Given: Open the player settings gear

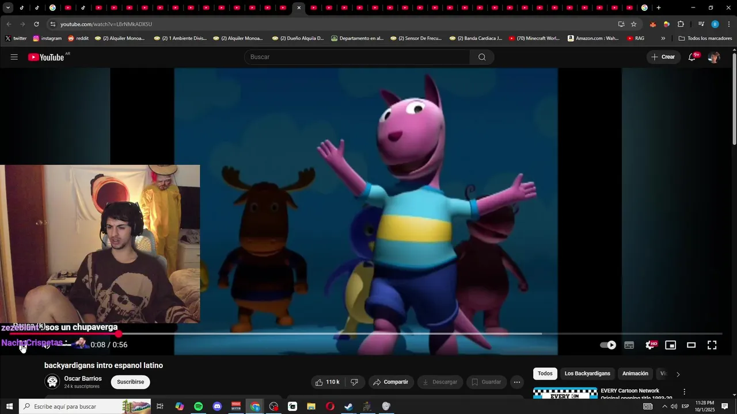Looking at the screenshot, I should point(650,345).
